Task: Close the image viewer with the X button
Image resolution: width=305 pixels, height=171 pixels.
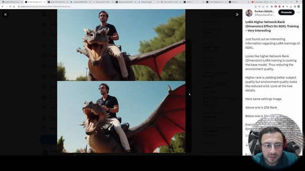Action: tap(5, 15)
